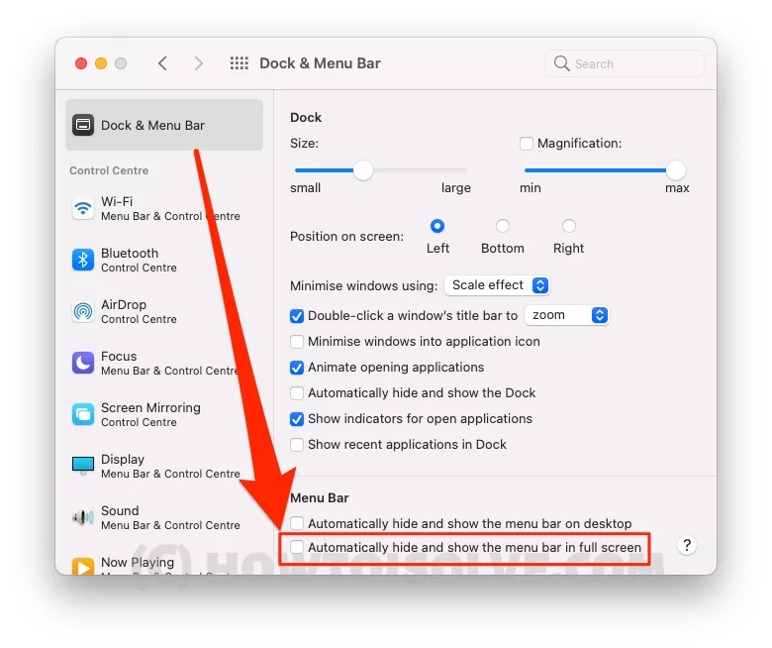Open Now Playing sidebar item
The height and width of the screenshot is (648, 772).
click(x=137, y=562)
